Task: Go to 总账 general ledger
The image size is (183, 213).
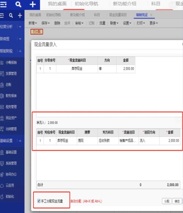Action: tap(9, 85)
